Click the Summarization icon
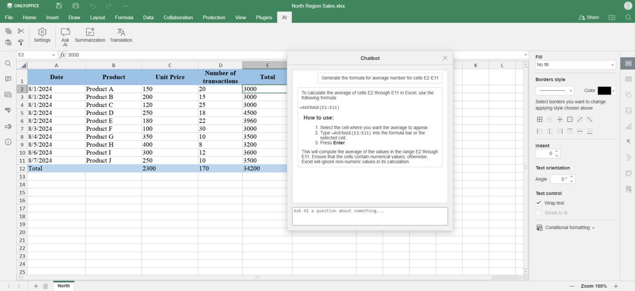Image resolution: width=635 pixels, height=291 pixels. [x=90, y=35]
